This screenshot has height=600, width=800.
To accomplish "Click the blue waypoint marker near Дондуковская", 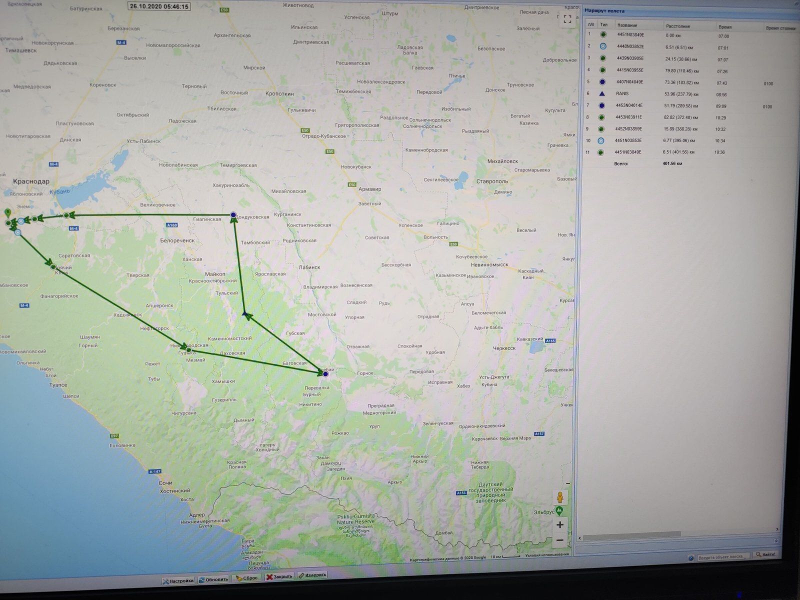I will tap(233, 215).
